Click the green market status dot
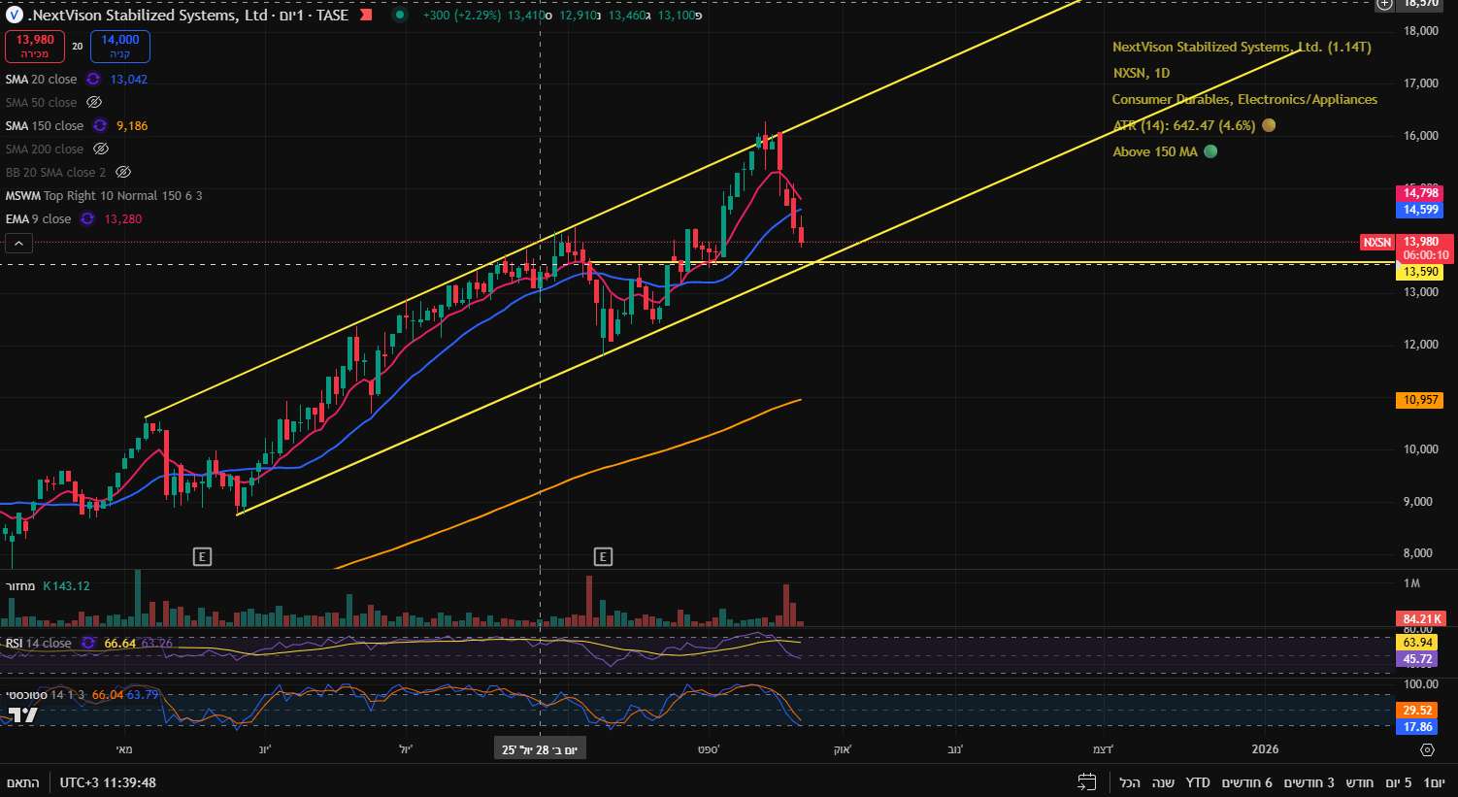This screenshot has height=797, width=1458. 400,15
